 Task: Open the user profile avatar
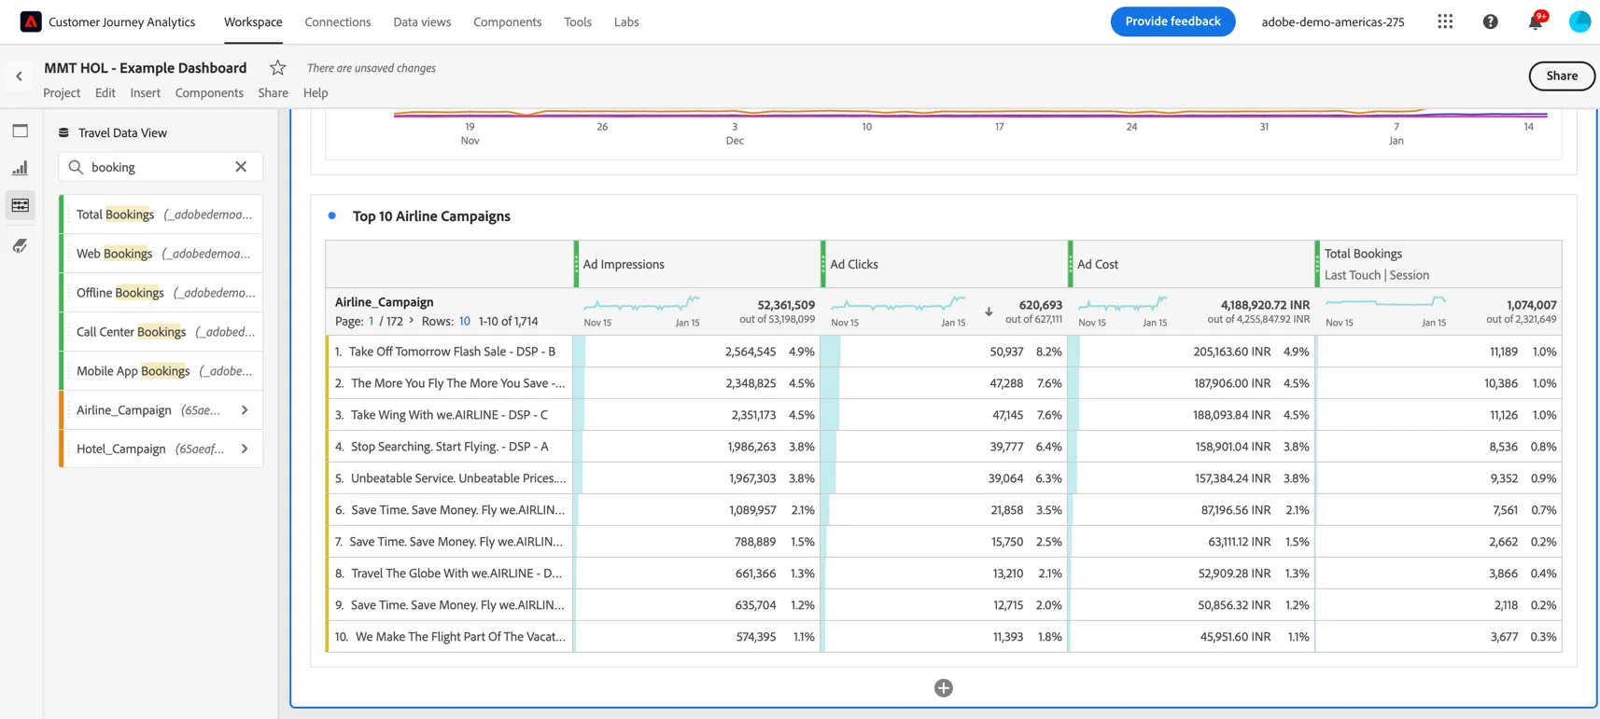(x=1579, y=21)
